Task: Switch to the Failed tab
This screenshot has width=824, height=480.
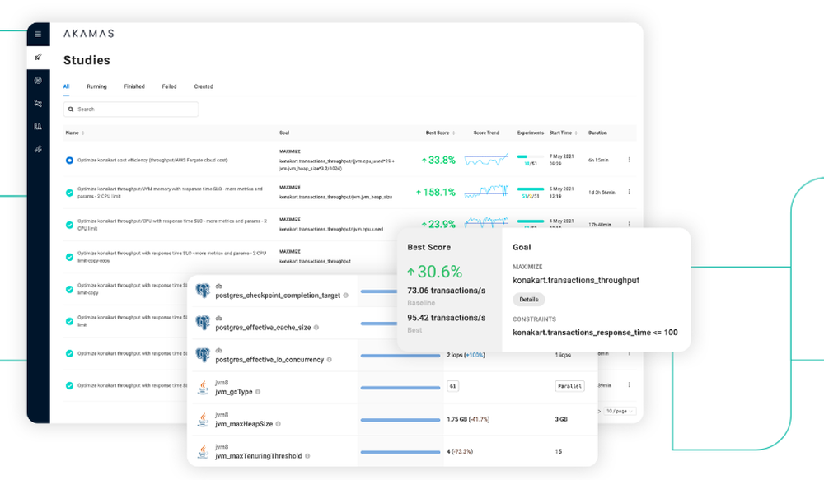Action: pyautogui.click(x=169, y=86)
